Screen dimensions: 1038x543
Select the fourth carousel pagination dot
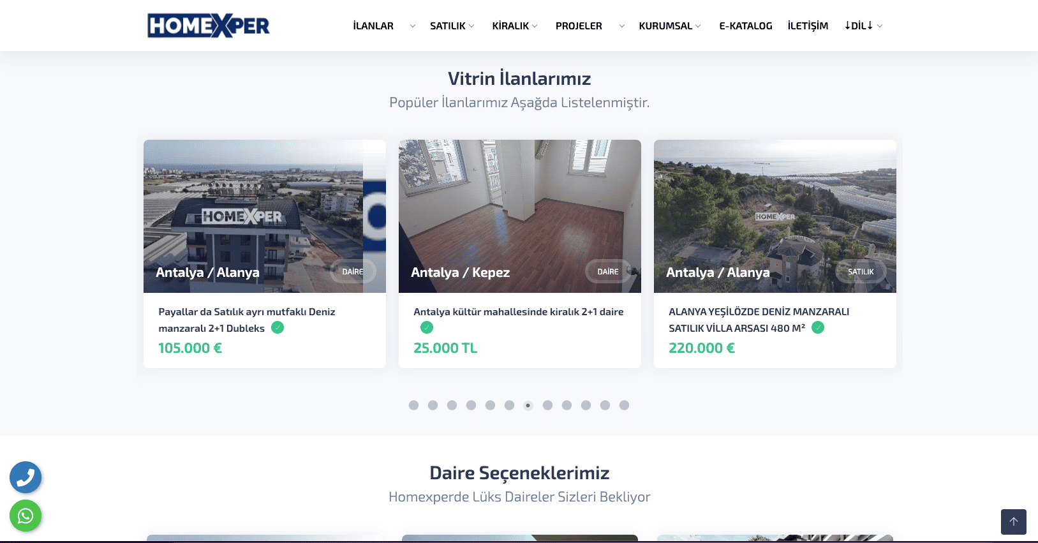471,405
